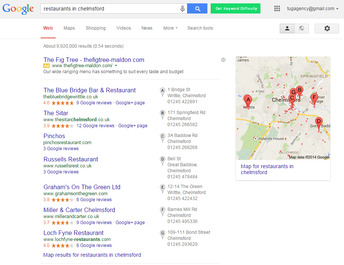Switch to global results view
Viewport: 344px width, 265px height.
point(301,29)
